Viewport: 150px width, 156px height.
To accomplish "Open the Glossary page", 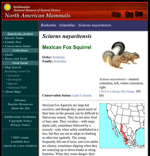I will (x=20, y=100).
